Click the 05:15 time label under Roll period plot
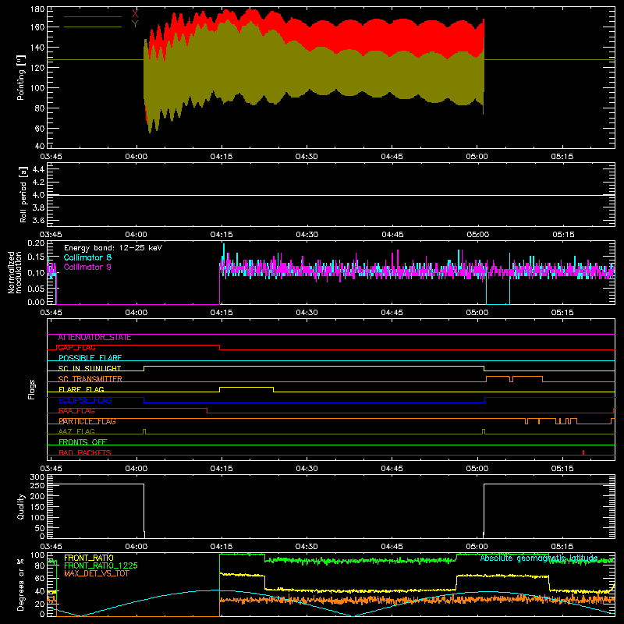 coord(563,235)
